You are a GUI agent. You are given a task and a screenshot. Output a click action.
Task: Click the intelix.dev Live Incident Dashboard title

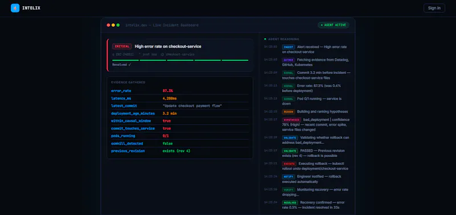pyautogui.click(x=162, y=25)
